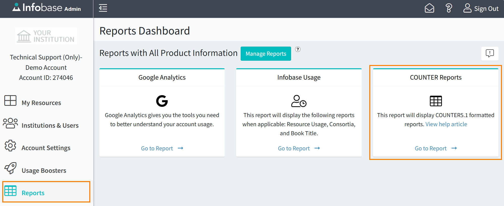Click the Google Analytics card title
504x206 pixels.
pos(162,77)
